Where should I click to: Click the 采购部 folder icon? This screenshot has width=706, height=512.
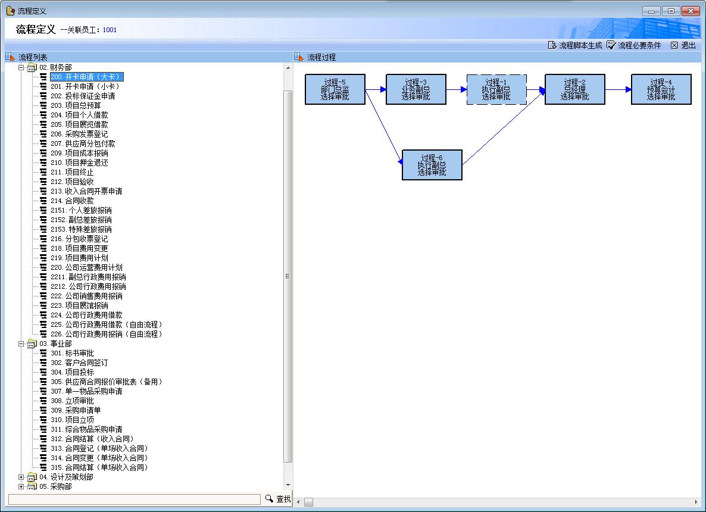coord(32,487)
